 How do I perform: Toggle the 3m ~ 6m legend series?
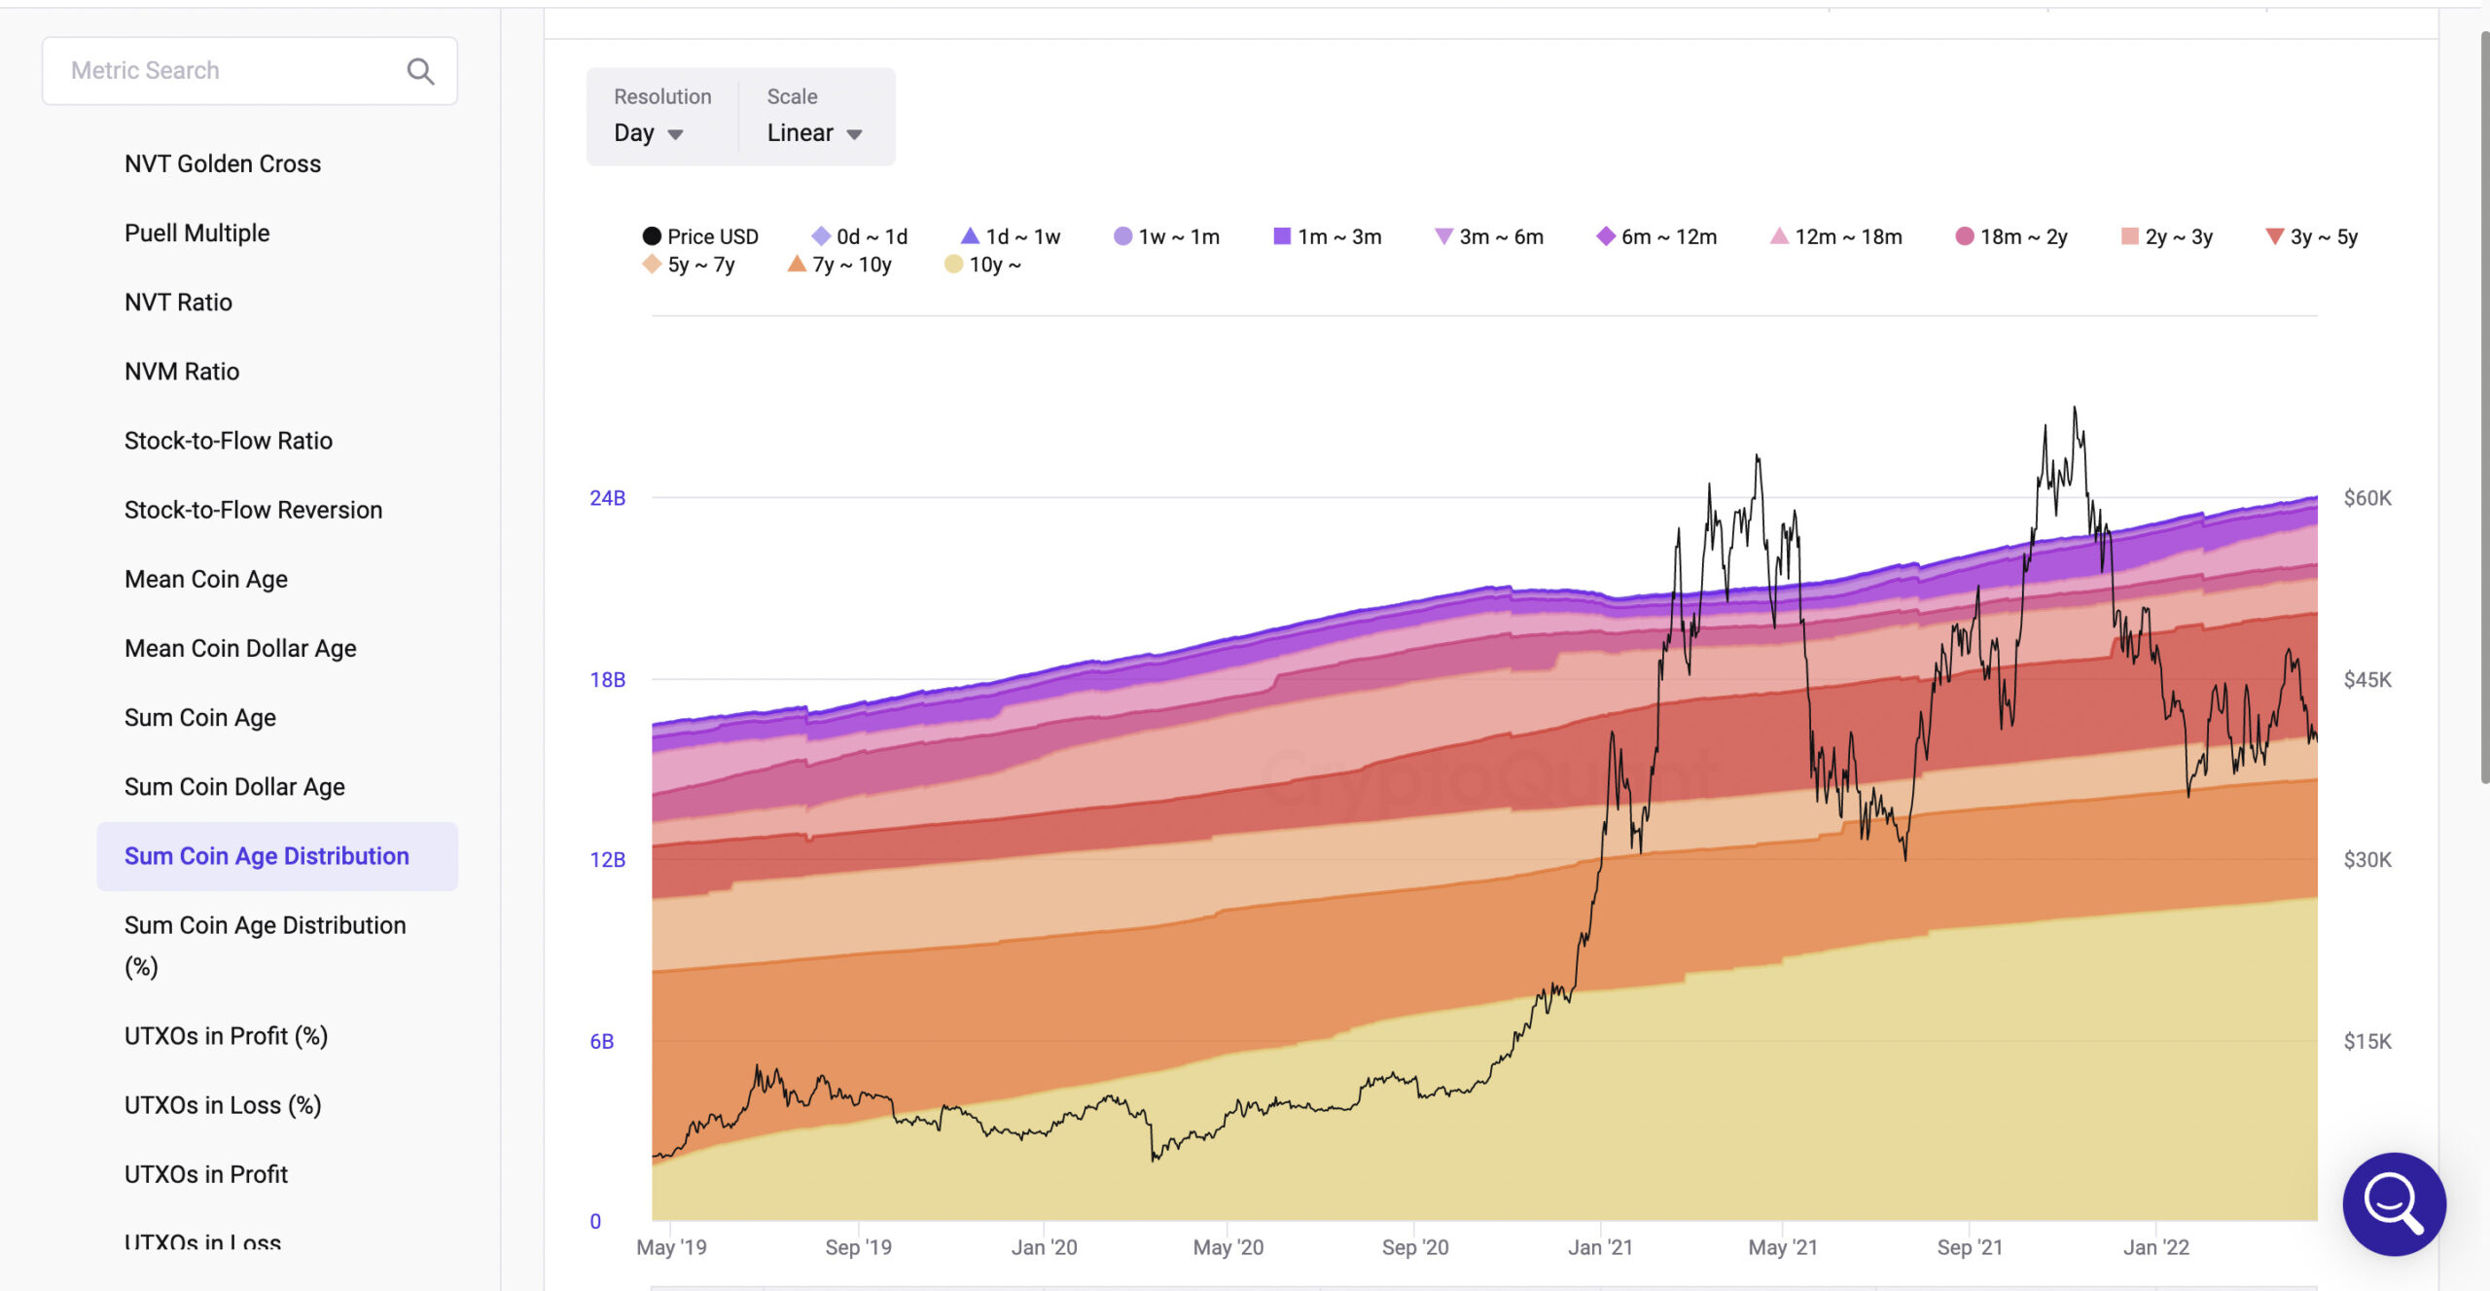pos(1489,236)
